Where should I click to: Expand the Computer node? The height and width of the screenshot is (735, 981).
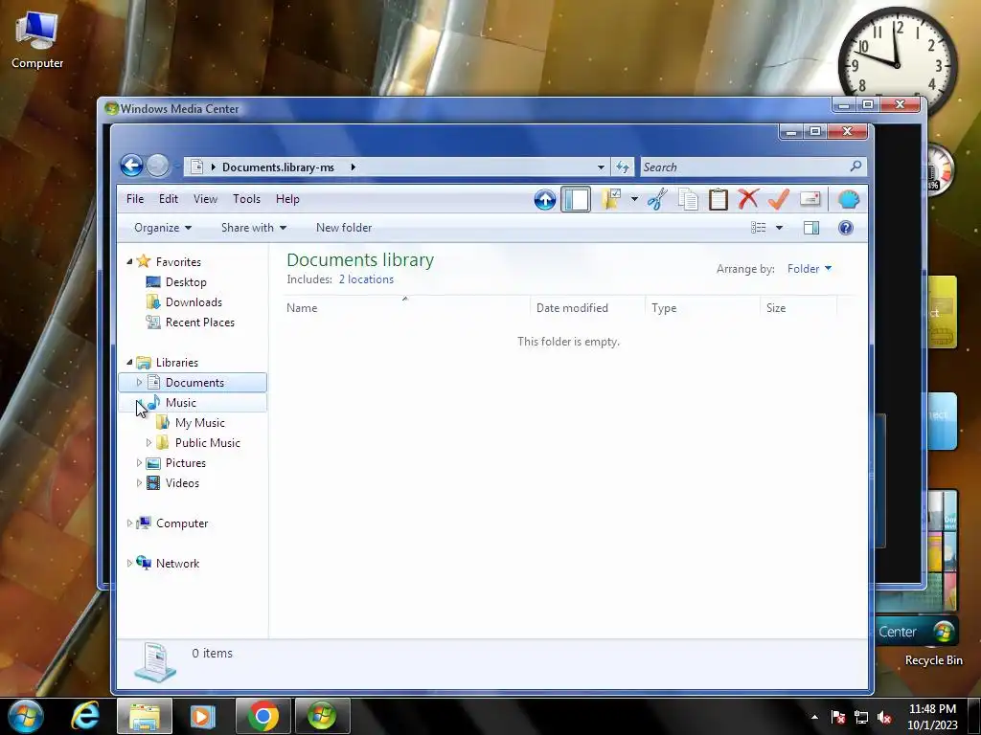tap(129, 523)
